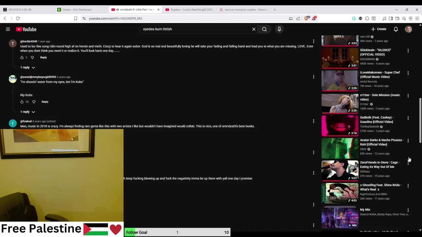The width and height of the screenshot is (422, 237).
Task: Click the page vertical scrollbar thumb
Action: [x=420, y=120]
